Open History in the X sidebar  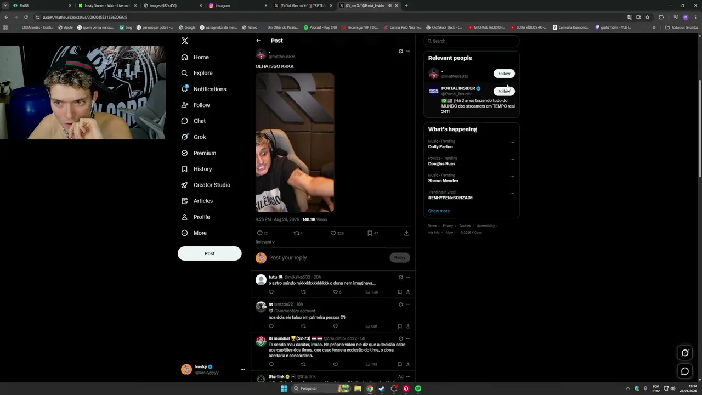tap(196, 169)
